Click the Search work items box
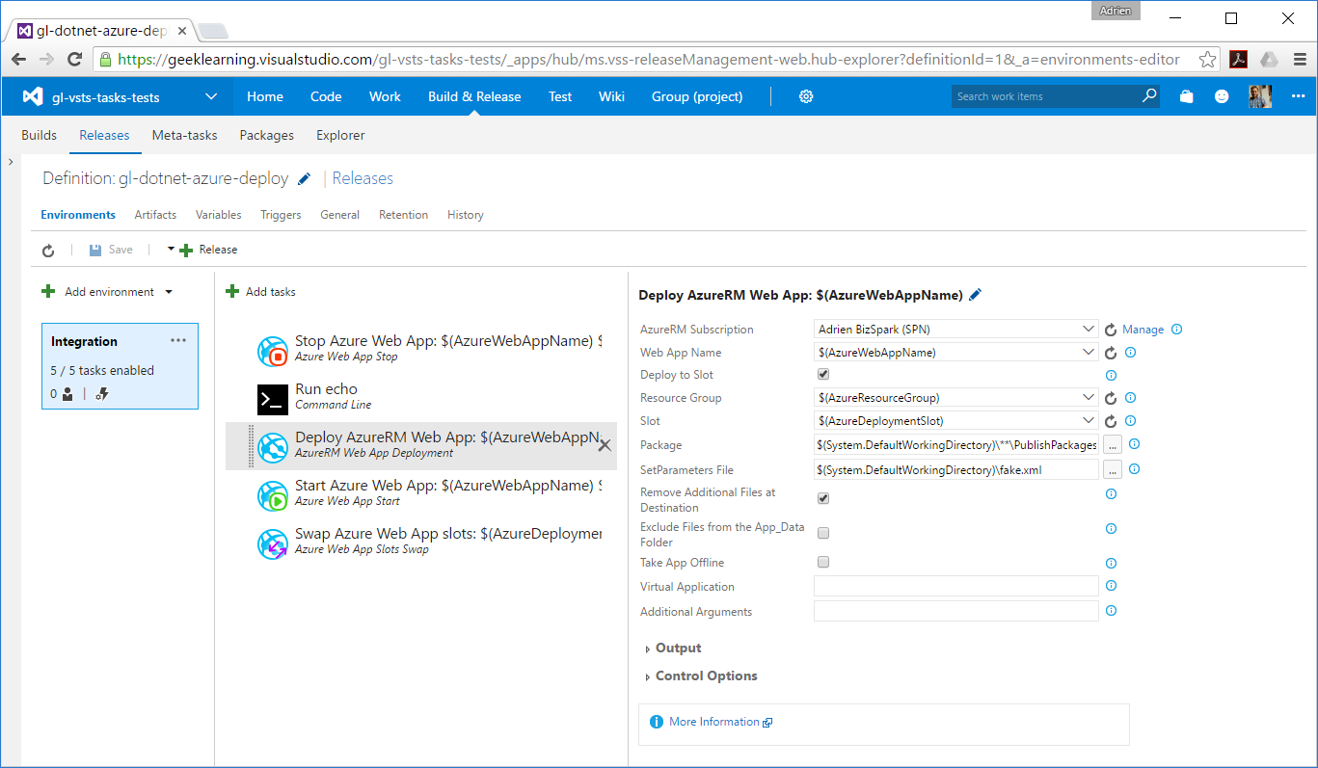 tap(1054, 96)
